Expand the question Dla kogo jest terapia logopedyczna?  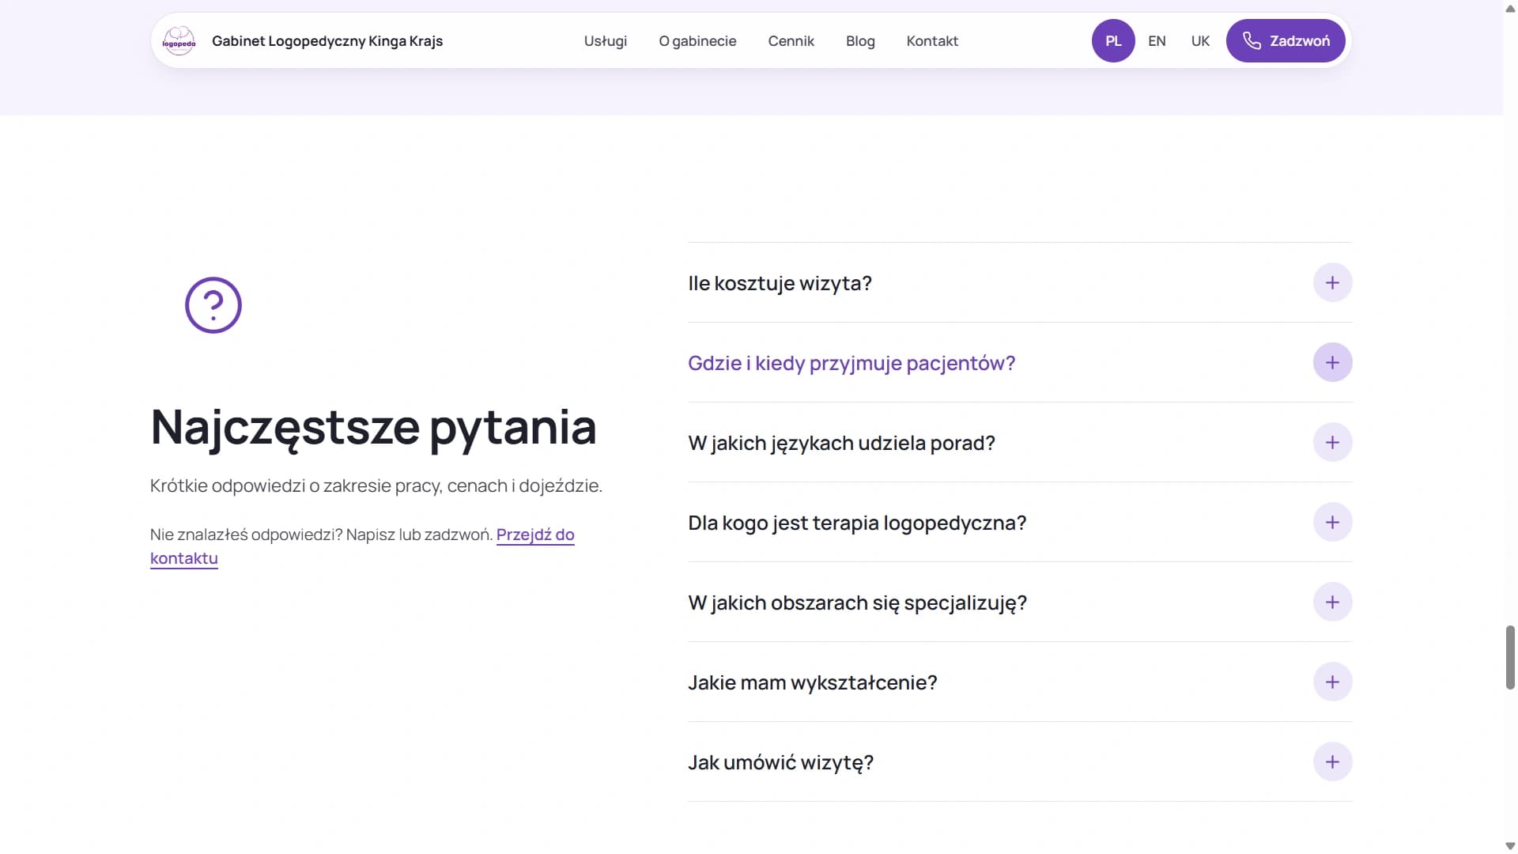pos(1020,523)
